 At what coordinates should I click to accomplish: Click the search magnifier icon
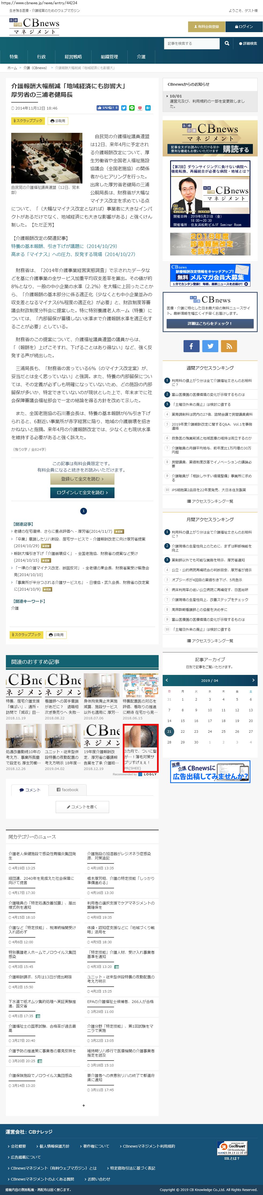click(226, 43)
